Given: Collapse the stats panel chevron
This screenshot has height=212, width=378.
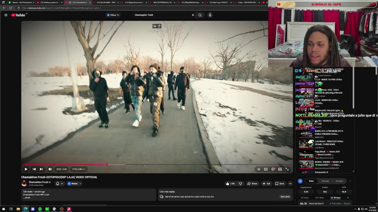Looking at the screenshot, I should coord(350,181).
